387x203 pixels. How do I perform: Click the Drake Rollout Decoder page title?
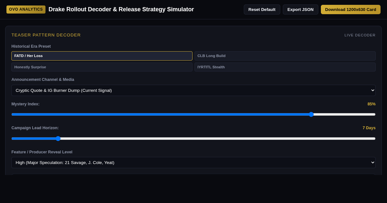tap(121, 9)
